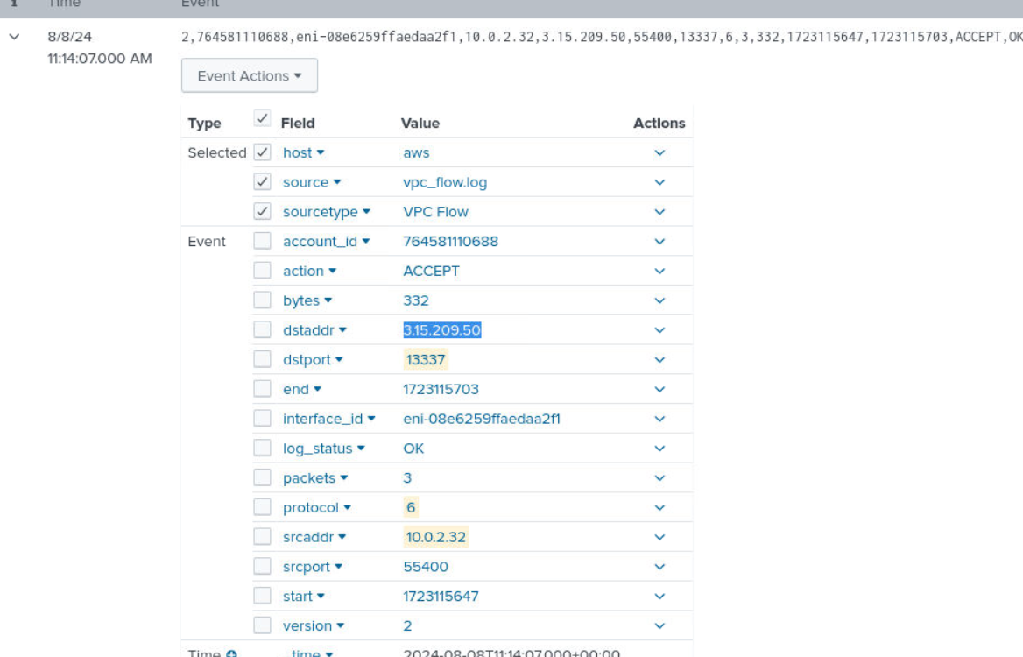Collapse the expanded event row chevron
Screen dimensions: 1023x657
13,38
